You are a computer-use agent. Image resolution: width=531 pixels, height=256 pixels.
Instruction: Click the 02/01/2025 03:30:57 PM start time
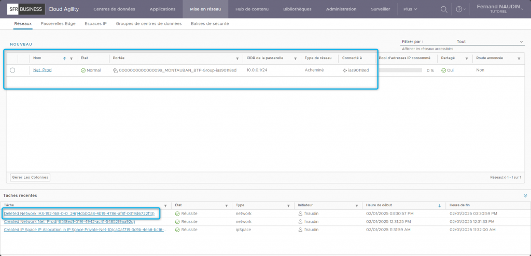click(390, 214)
